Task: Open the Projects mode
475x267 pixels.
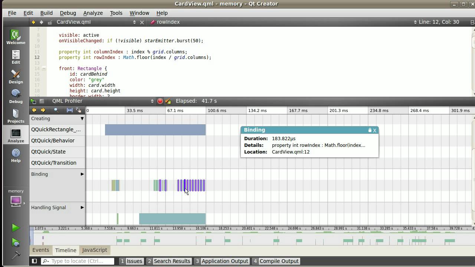Action: pyautogui.click(x=16, y=116)
